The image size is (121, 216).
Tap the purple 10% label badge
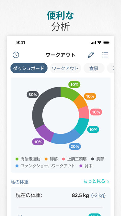pos(38,142)
